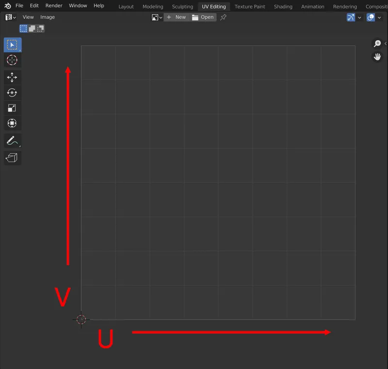Select the Move tool
The image size is (388, 369).
tap(12, 77)
